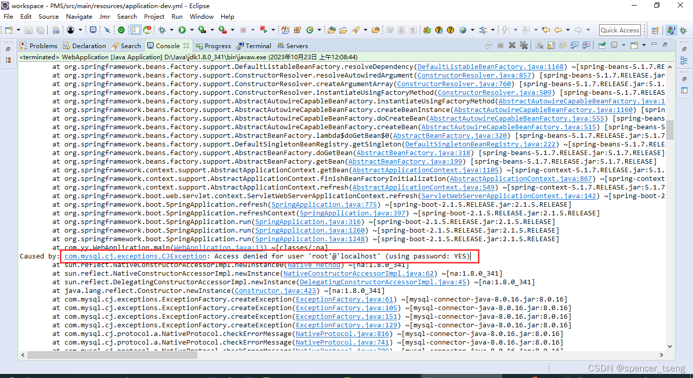Toggle Word Wrap in the Console output
The image size is (693, 378).
click(x=563, y=46)
